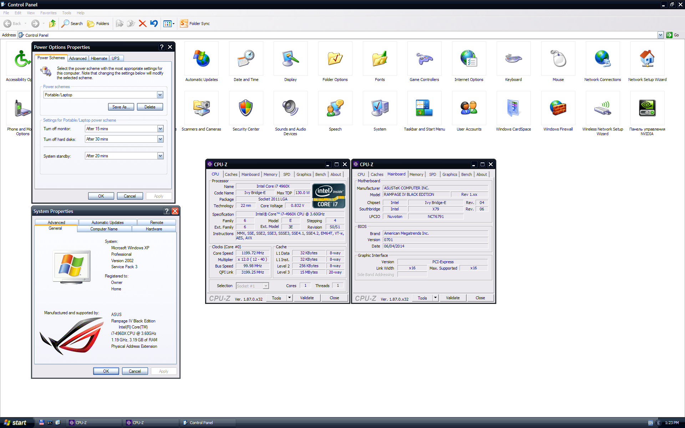The width and height of the screenshot is (685, 428).
Task: Click the Undo toolbar icon
Action: tap(154, 24)
